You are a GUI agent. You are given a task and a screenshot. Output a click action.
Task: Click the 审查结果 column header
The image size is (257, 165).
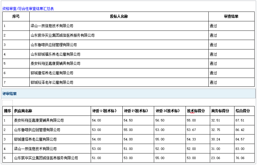click(231, 17)
